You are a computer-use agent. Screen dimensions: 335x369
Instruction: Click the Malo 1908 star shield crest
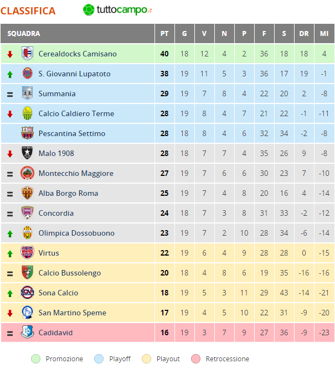click(x=27, y=153)
